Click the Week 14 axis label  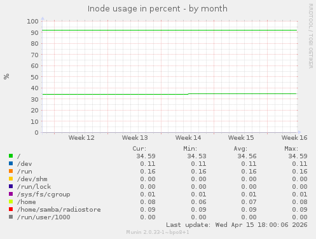188,138
